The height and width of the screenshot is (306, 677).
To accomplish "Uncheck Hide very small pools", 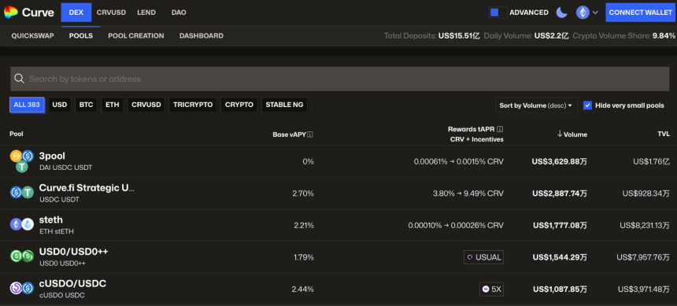I will click(x=587, y=105).
